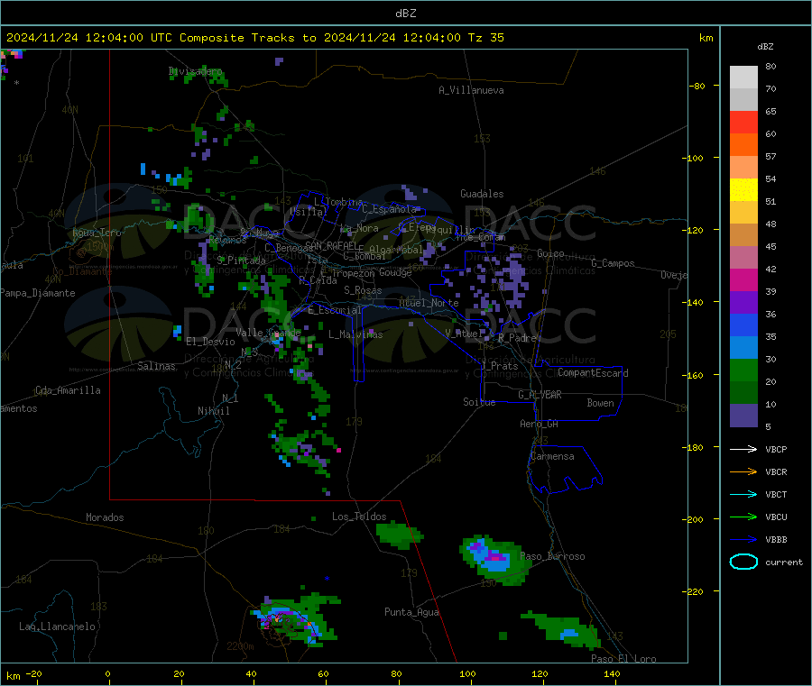Viewport: 812px width, 686px height.
Task: Click the Cda_Amarilla map label
Action: click(x=68, y=390)
